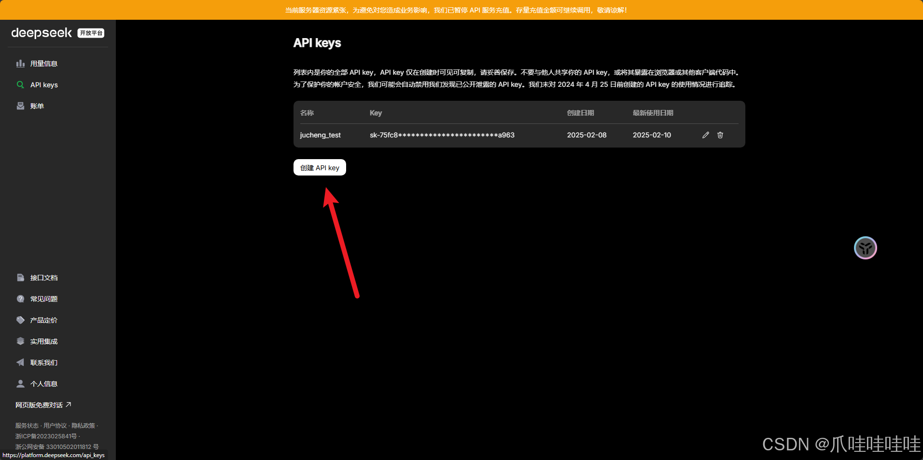Click the 产品定价 tag icon
The width and height of the screenshot is (923, 460).
point(20,320)
